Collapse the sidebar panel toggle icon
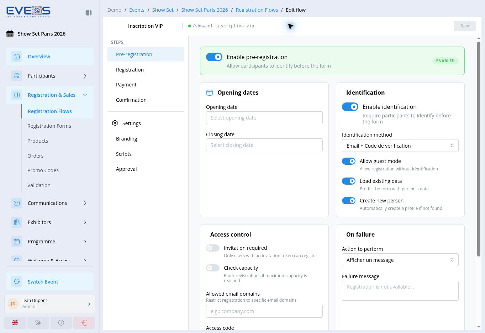Viewport: 485px width, 333px height. coord(89,13)
